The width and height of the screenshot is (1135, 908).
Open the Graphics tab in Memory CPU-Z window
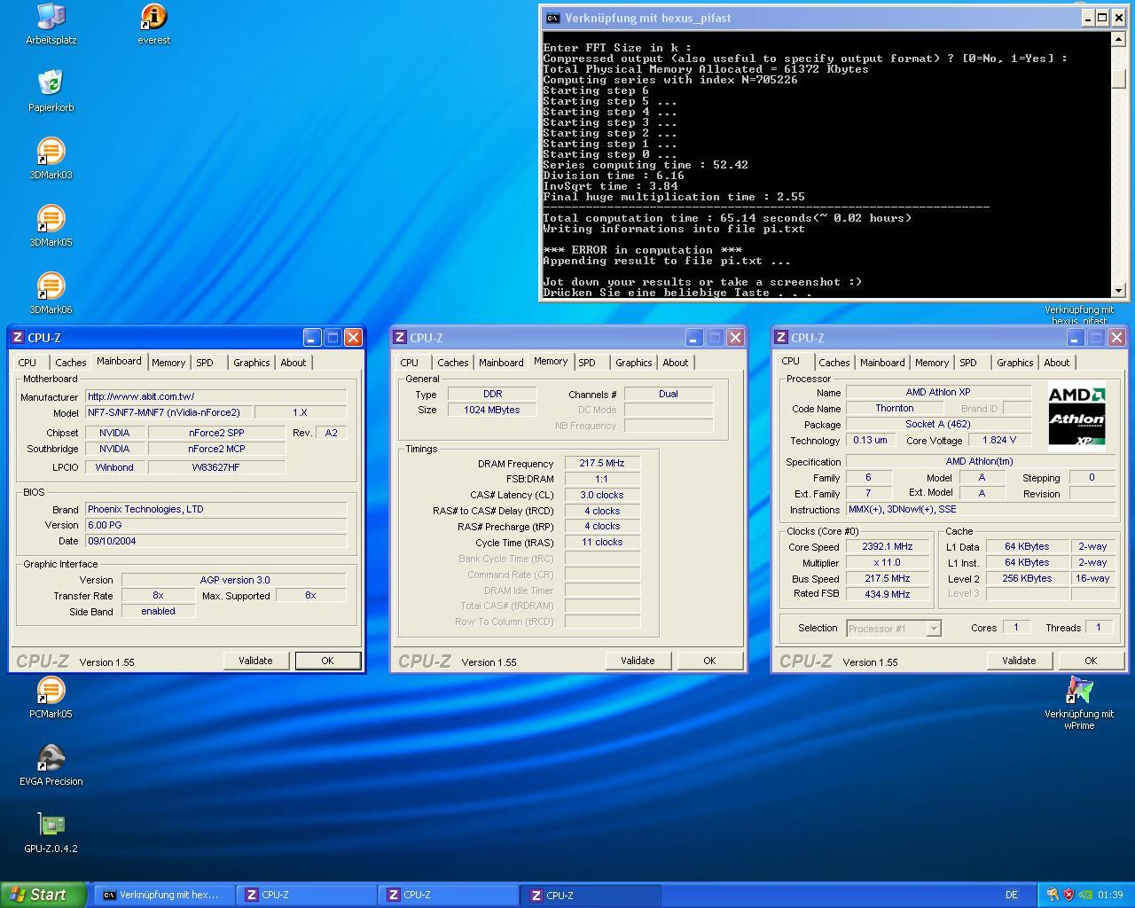point(634,363)
